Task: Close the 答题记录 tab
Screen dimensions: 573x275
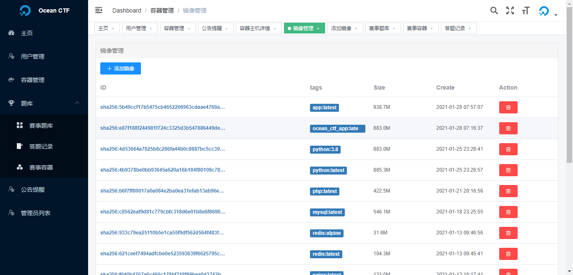Action: coord(470,28)
